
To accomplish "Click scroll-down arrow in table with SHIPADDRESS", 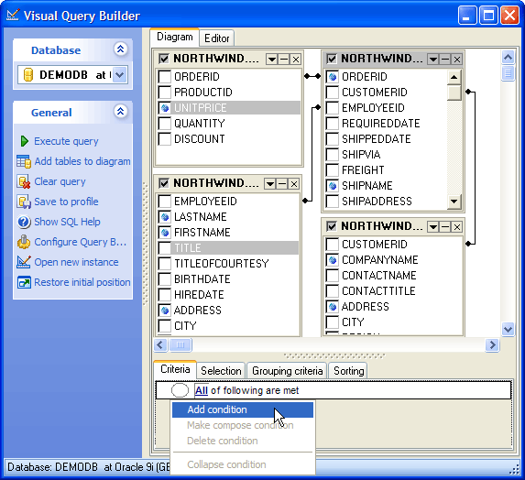I will tap(454, 202).
